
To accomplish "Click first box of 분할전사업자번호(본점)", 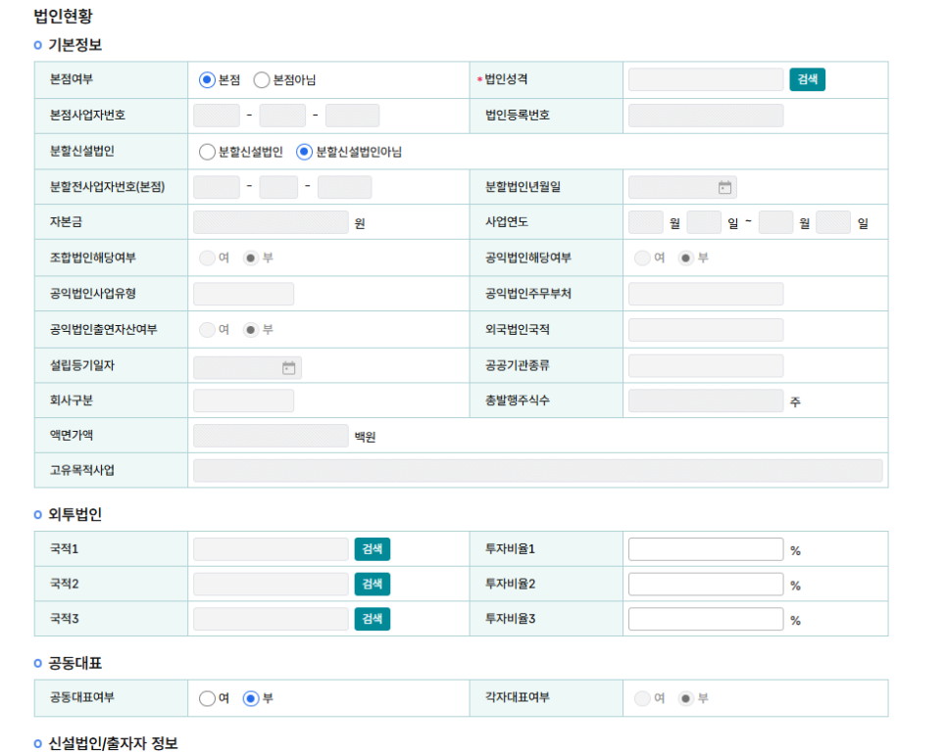I will tap(217, 187).
